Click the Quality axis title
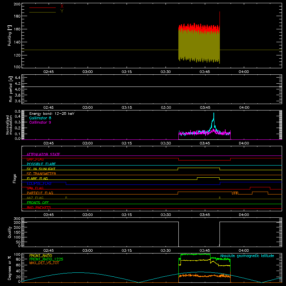286x286 pixels. pos(10,232)
